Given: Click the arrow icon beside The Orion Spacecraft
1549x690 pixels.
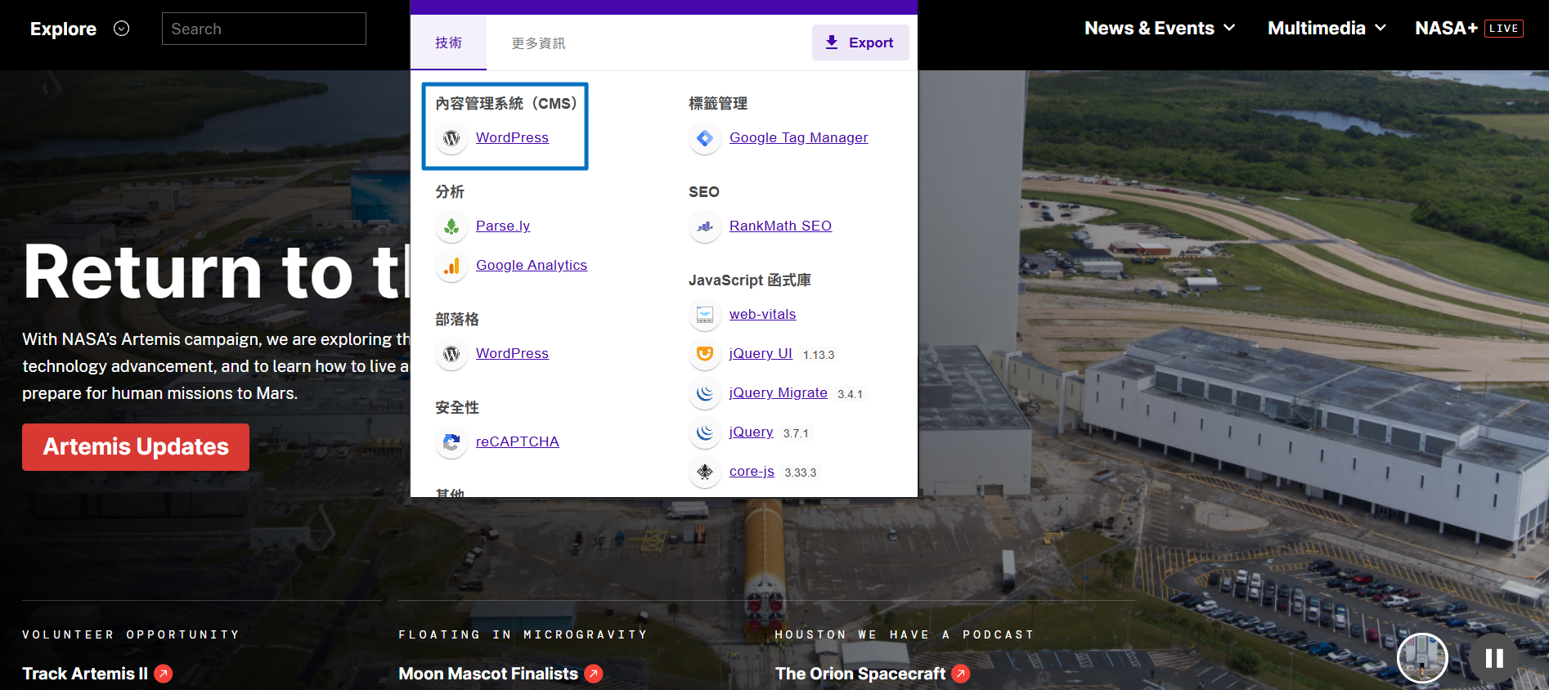Looking at the screenshot, I should (961, 674).
